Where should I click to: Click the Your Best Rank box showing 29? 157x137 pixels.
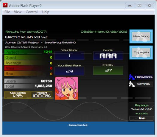point(69,71)
